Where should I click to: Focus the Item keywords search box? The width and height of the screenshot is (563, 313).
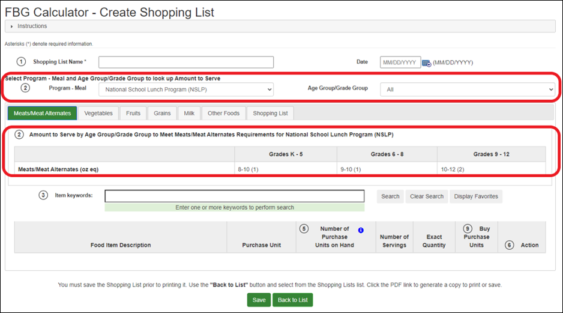tap(234, 196)
